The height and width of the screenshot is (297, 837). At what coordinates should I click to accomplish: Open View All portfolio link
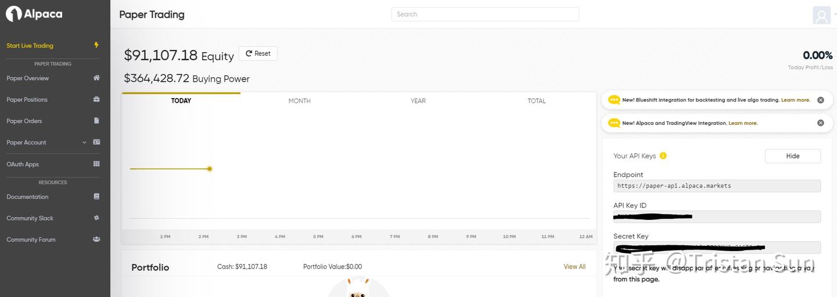coord(574,267)
